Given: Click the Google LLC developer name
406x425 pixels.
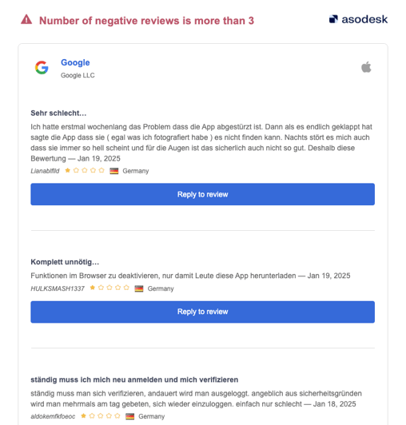Looking at the screenshot, I should (78, 75).
